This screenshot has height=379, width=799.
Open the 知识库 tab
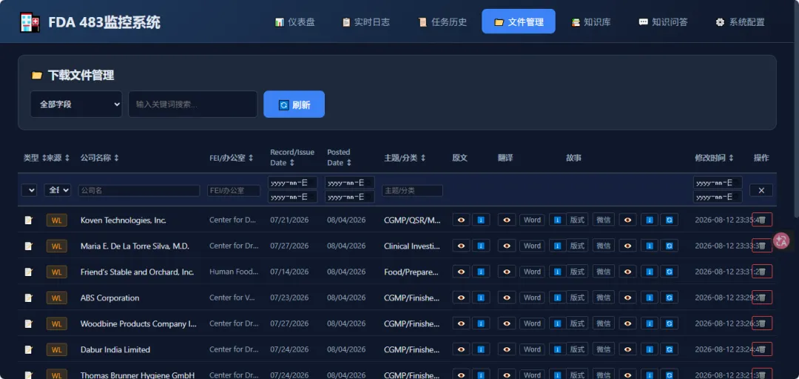pyautogui.click(x=591, y=22)
